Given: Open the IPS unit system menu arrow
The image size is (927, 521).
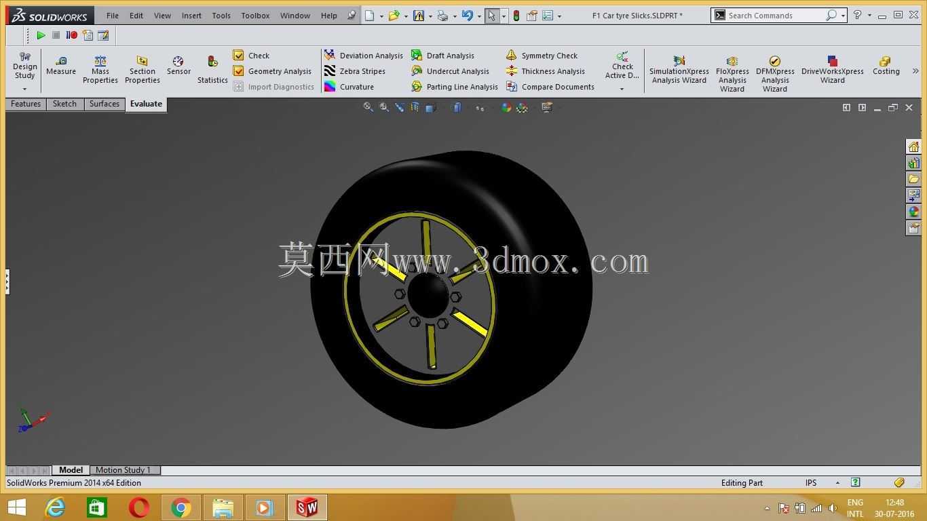Looking at the screenshot, I should pos(837,482).
